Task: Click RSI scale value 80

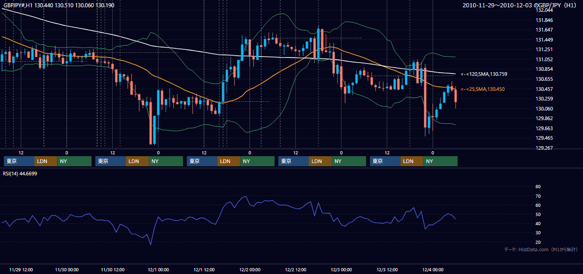Action: 538,187
